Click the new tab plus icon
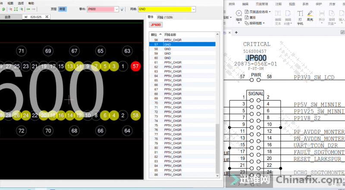This screenshot has width=345, height=190. tap(236, 32)
